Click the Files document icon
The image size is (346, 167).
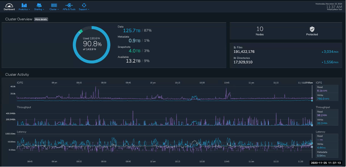pyautogui.click(x=235, y=47)
